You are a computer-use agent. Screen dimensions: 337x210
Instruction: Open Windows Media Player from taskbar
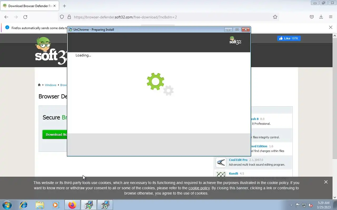pos(56,205)
